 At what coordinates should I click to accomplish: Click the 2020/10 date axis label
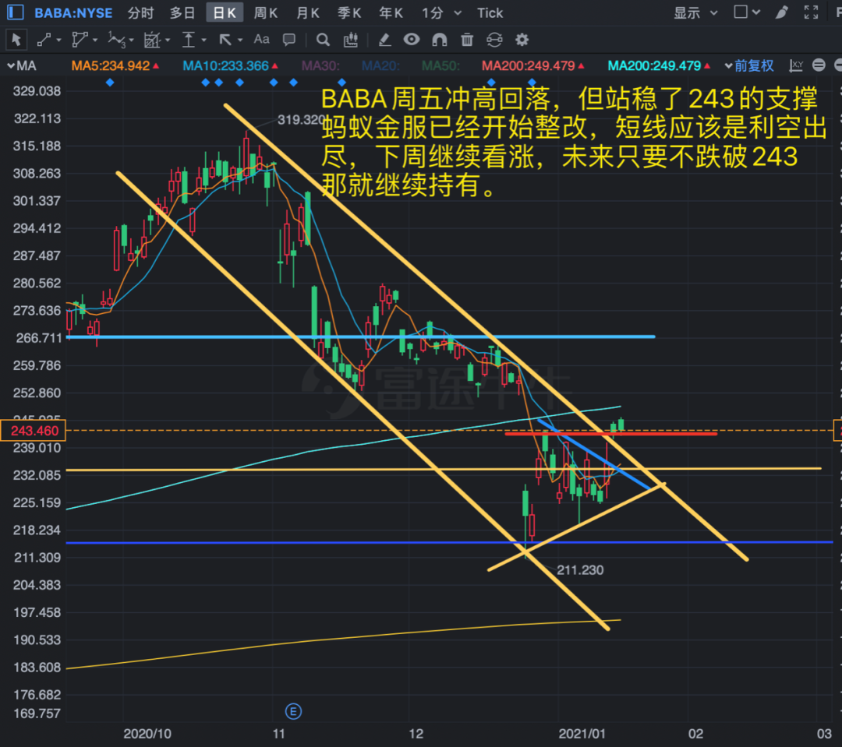tap(147, 734)
